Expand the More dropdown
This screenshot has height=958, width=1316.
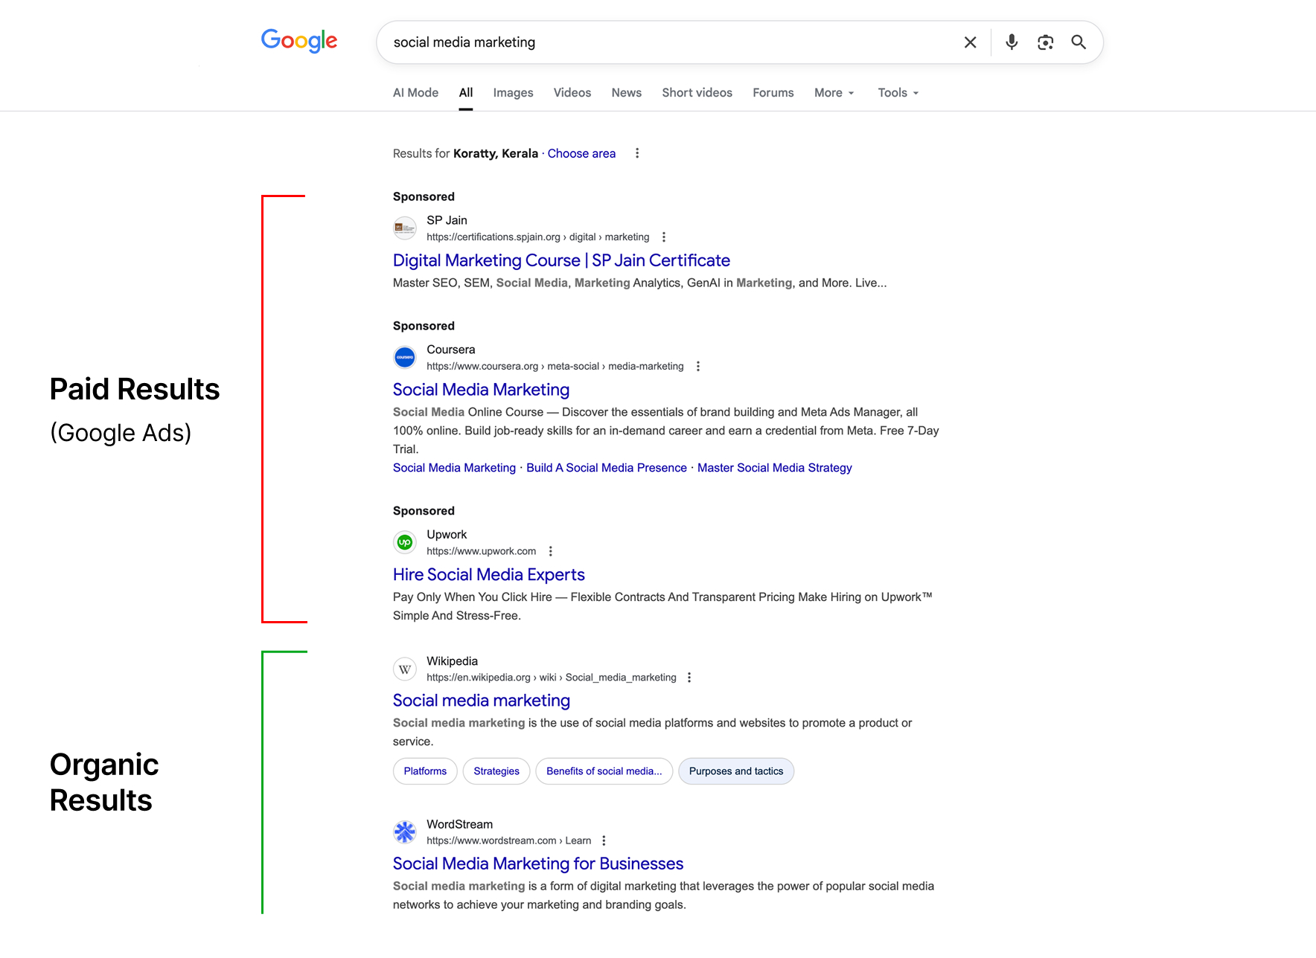click(x=834, y=92)
